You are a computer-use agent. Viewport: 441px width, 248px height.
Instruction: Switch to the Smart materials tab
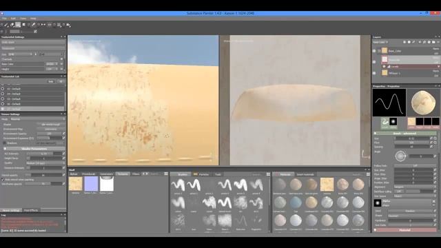pyautogui.click(x=306, y=174)
